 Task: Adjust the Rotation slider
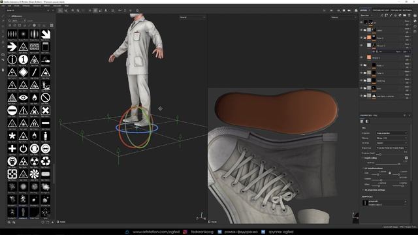point(381,180)
